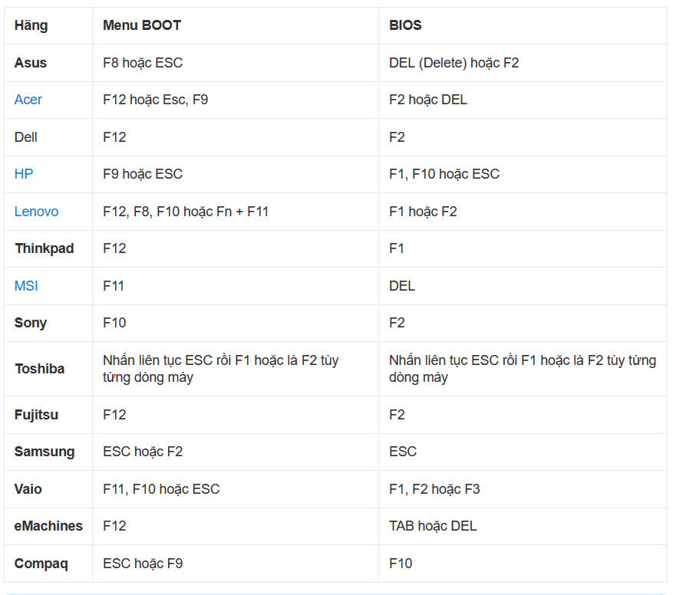Click the Vaio brand name

[x=28, y=489]
